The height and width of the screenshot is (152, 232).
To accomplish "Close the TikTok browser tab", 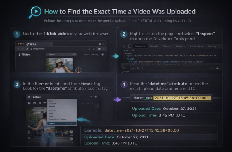I will click(51, 44).
